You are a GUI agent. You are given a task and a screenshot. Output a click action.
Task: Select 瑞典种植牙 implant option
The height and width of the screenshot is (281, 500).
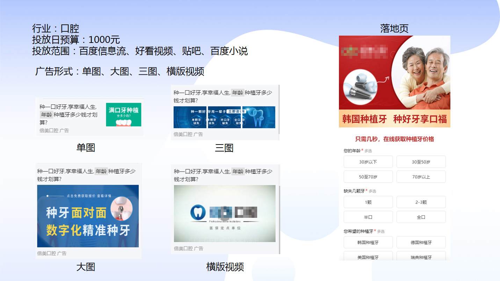[x=421, y=256]
